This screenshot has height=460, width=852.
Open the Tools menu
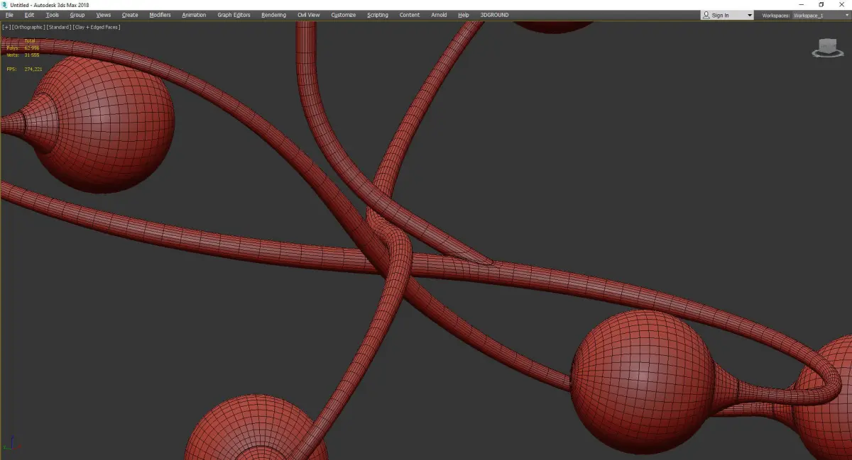53,15
